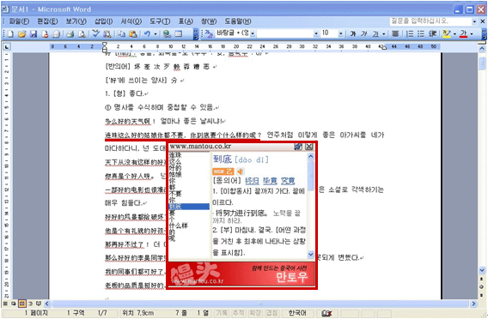Apply the yellow highlight color button
Image resolution: width=488 pixels, height=319 pixels.
tap(447, 33)
